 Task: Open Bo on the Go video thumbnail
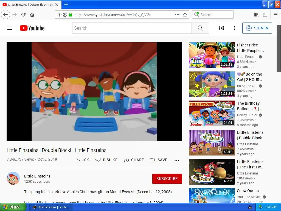(212, 84)
